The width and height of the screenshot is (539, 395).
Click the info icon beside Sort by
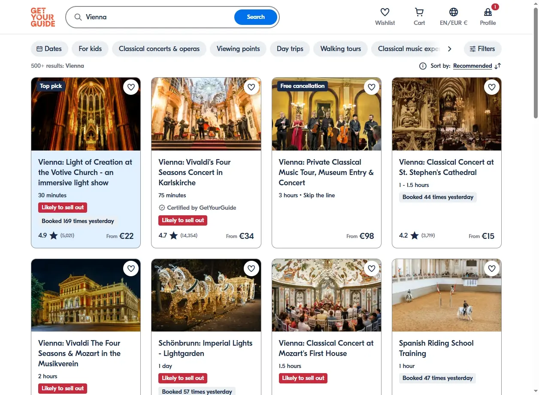point(423,66)
